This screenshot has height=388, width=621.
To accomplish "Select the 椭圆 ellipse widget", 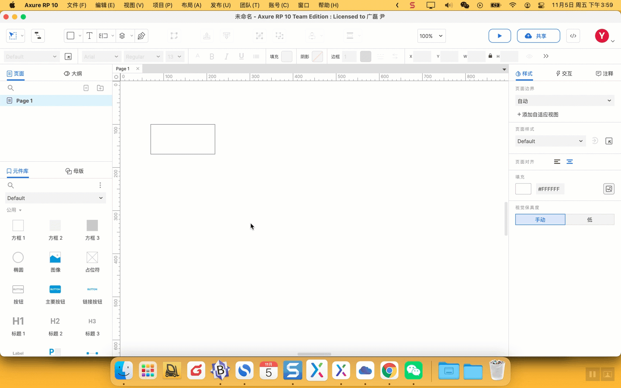I will click(x=18, y=262).
